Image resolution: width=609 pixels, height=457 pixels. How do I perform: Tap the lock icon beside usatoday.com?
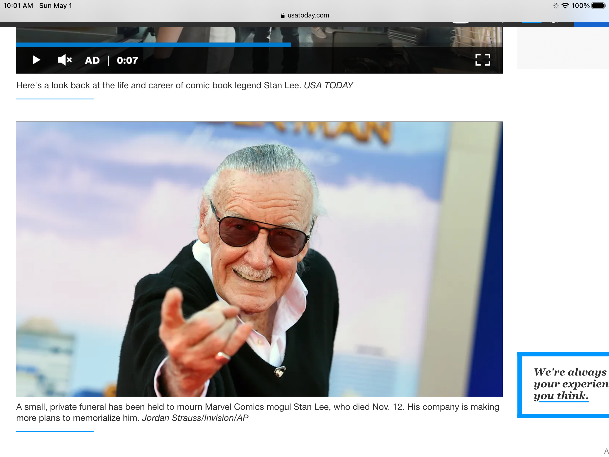(283, 15)
